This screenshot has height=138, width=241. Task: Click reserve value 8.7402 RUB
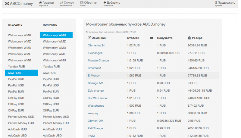196,105
